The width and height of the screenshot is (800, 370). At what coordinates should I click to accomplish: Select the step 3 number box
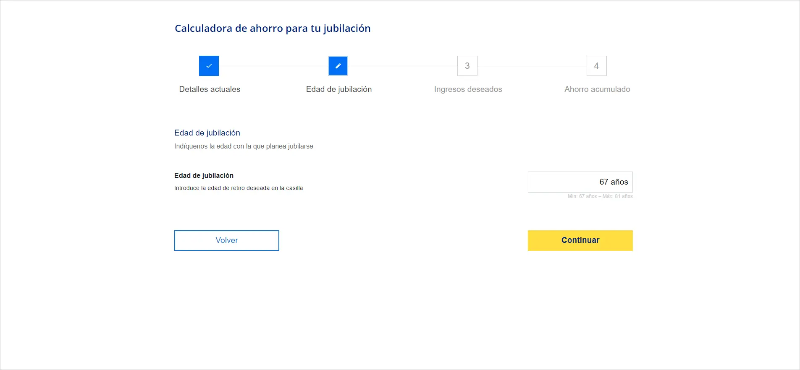[467, 66]
